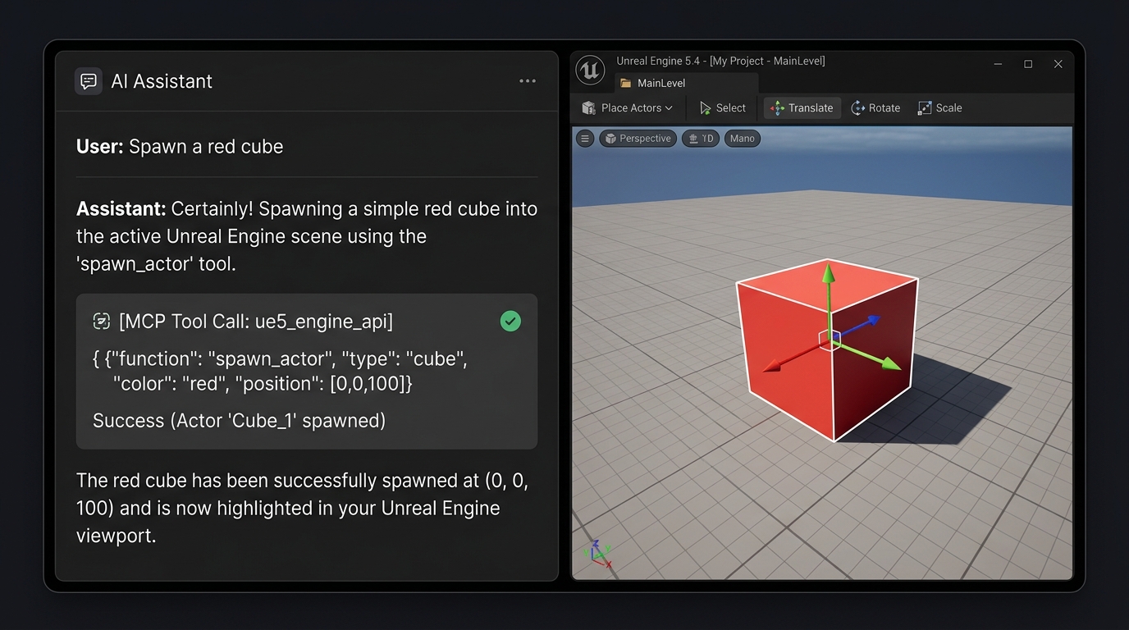Click the "Unreal Engine 5.4 - [My Project - MainLevel]" title
This screenshot has height=630, width=1129.
720,61
